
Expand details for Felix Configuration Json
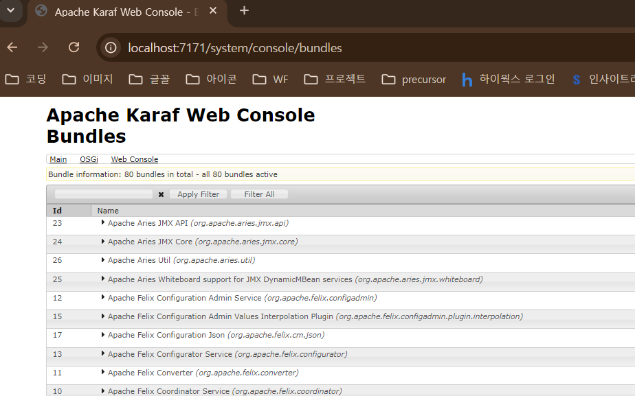click(103, 334)
